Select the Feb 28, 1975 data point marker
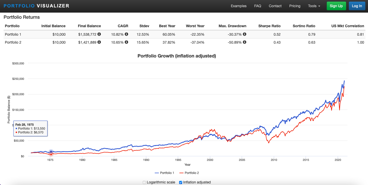This screenshot has height=185, width=368. [x=51, y=152]
